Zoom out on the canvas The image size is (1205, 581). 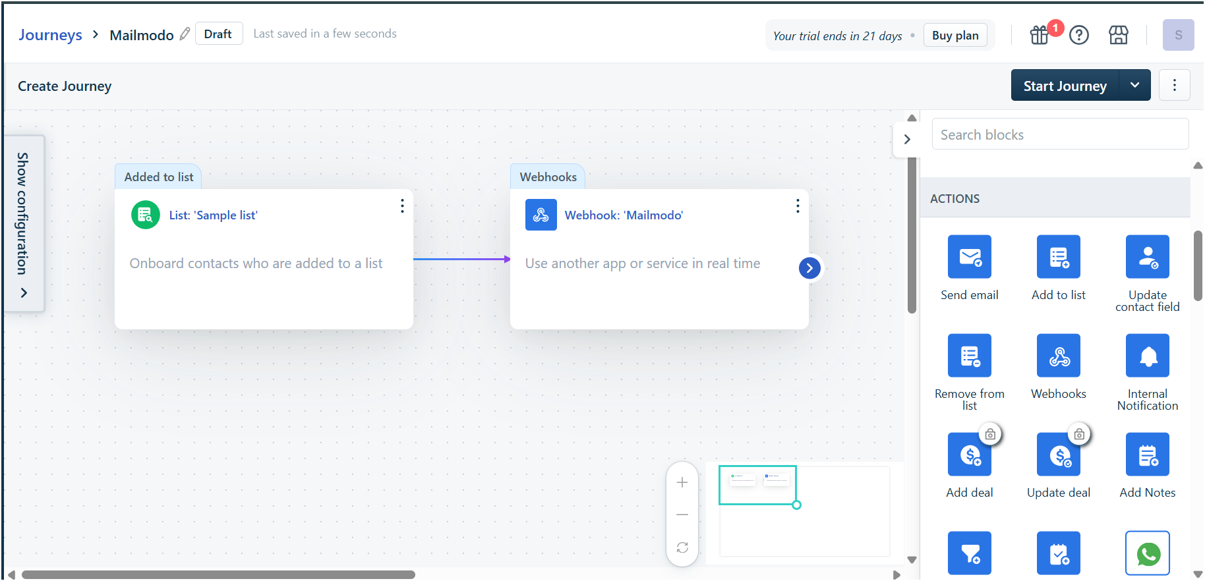tap(682, 514)
